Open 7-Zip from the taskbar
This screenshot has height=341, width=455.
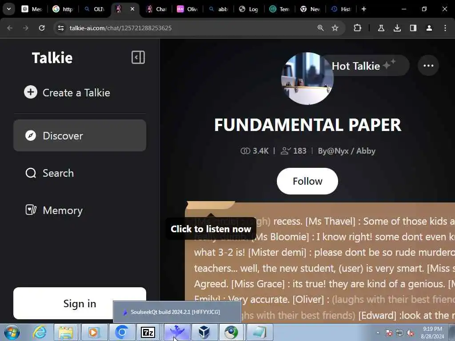coord(148,332)
